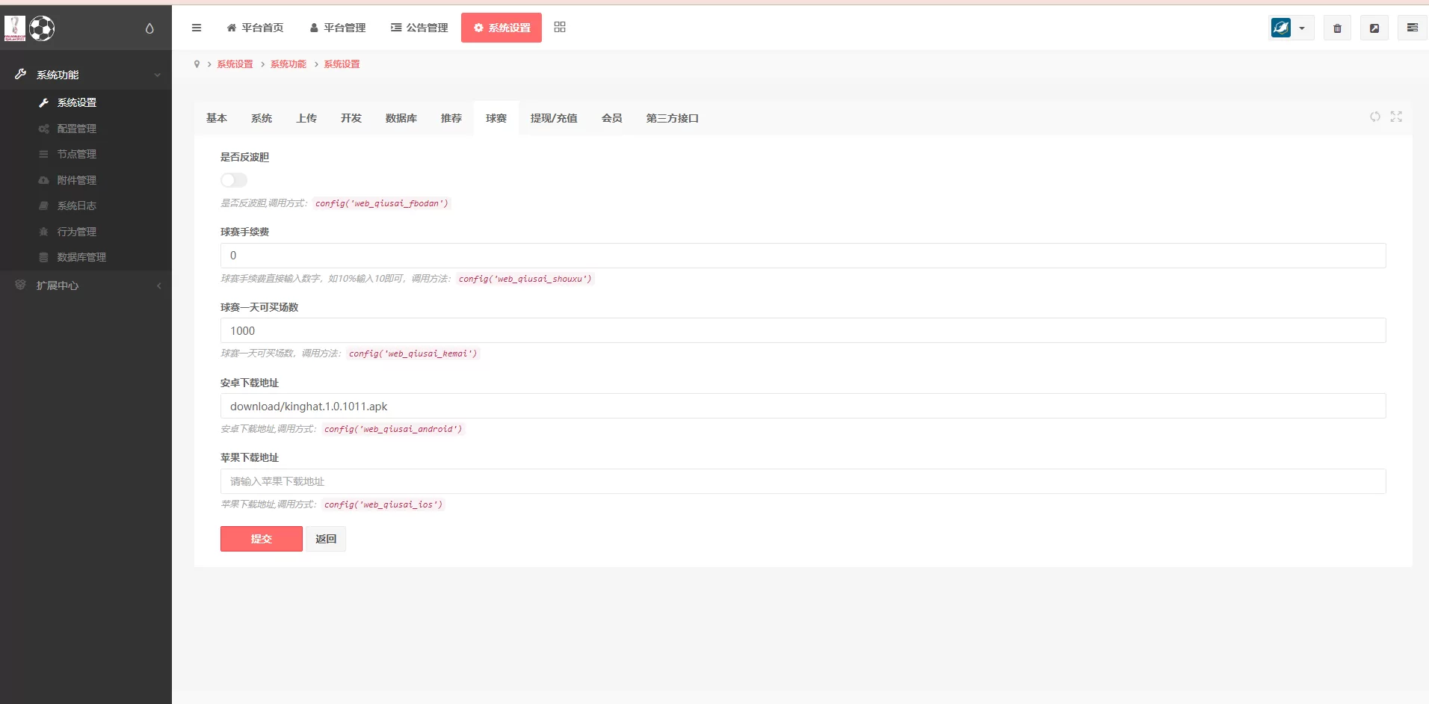
Task: Click the cloud icon beside 附件管理
Action: tap(43, 180)
